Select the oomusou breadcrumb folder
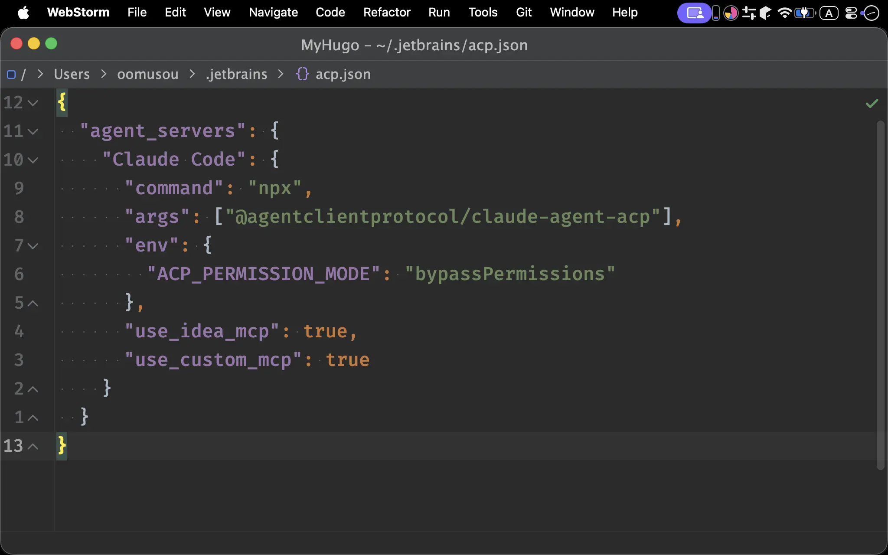 pos(148,74)
